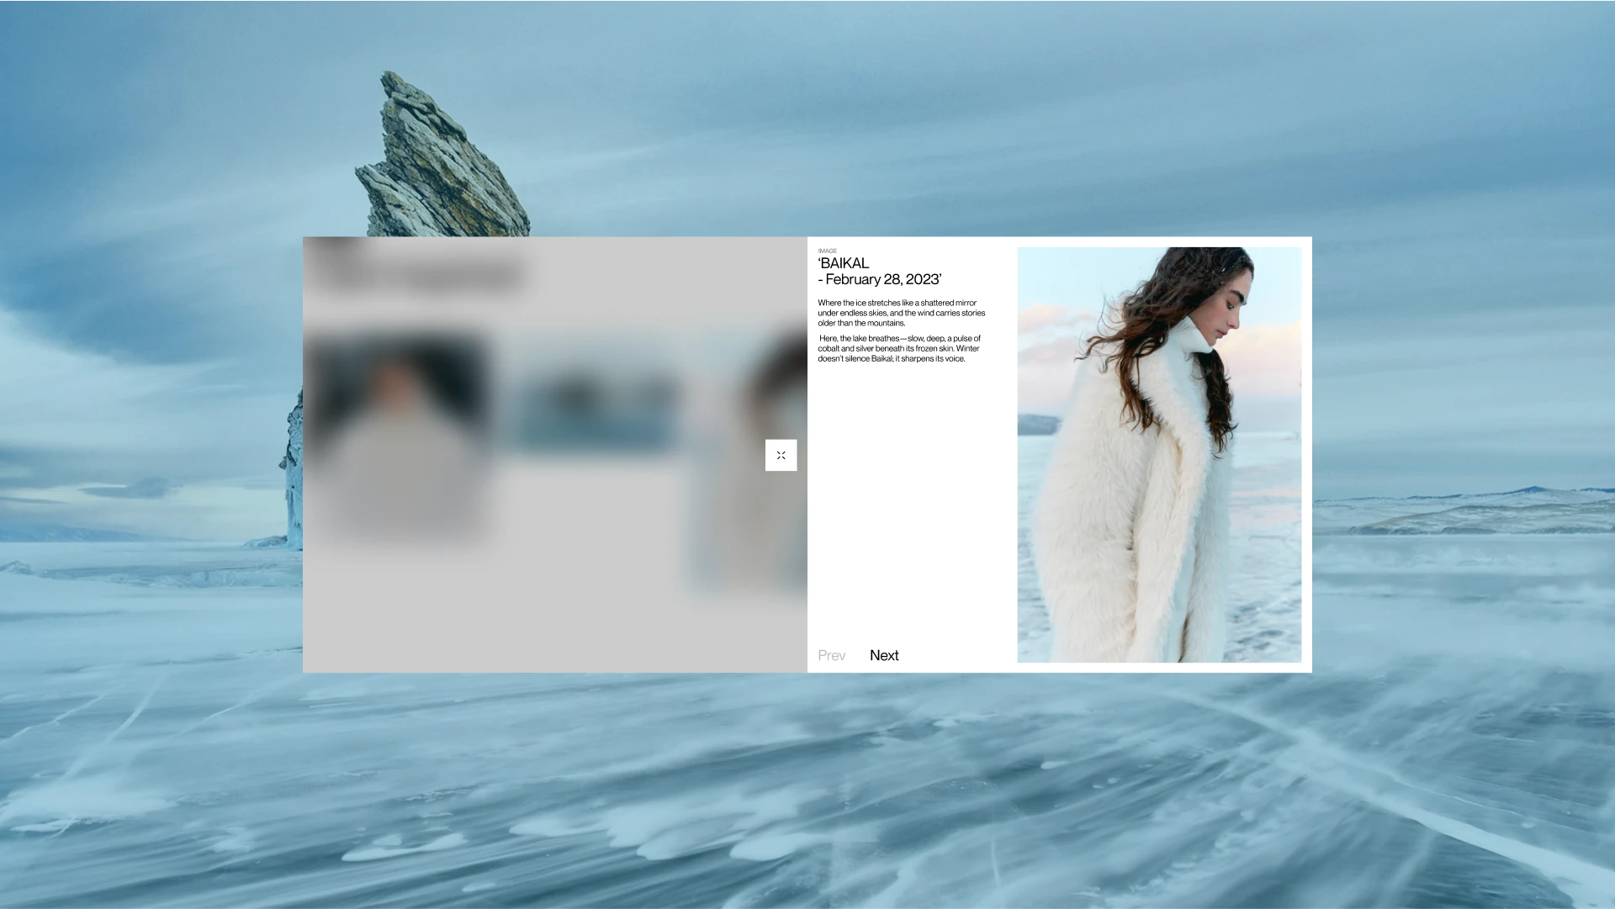
Task: Click the frozen ice surface below the panel
Action: (x=807, y=790)
